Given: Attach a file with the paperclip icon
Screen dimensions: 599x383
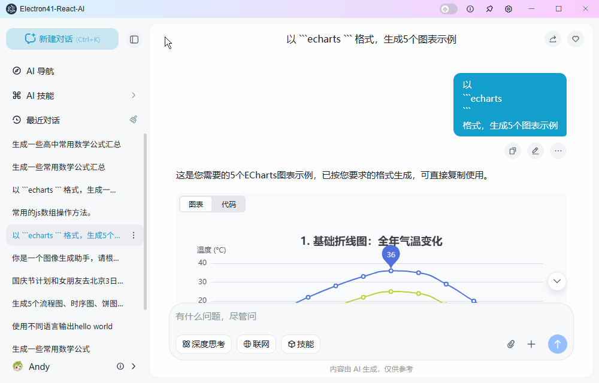Looking at the screenshot, I should coord(511,344).
